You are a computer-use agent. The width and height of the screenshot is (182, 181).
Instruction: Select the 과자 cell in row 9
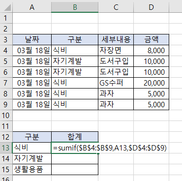(116, 105)
